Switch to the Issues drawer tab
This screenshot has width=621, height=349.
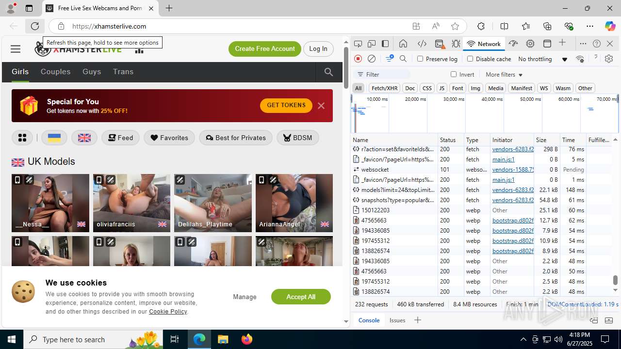pos(397,320)
